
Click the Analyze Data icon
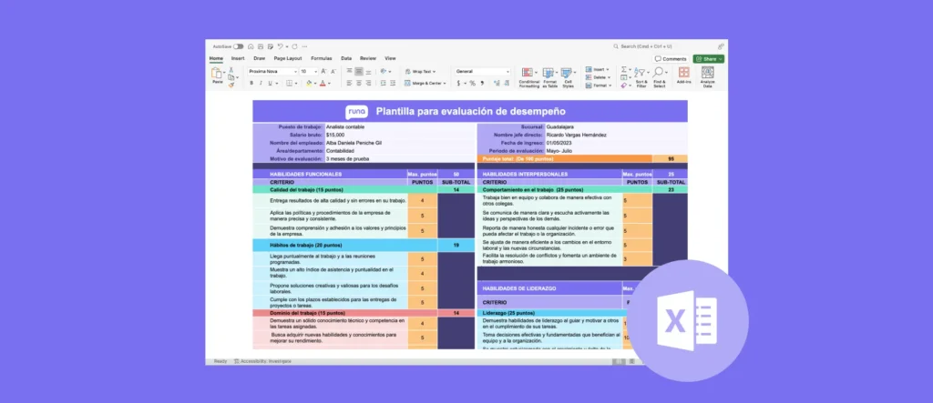click(x=708, y=76)
